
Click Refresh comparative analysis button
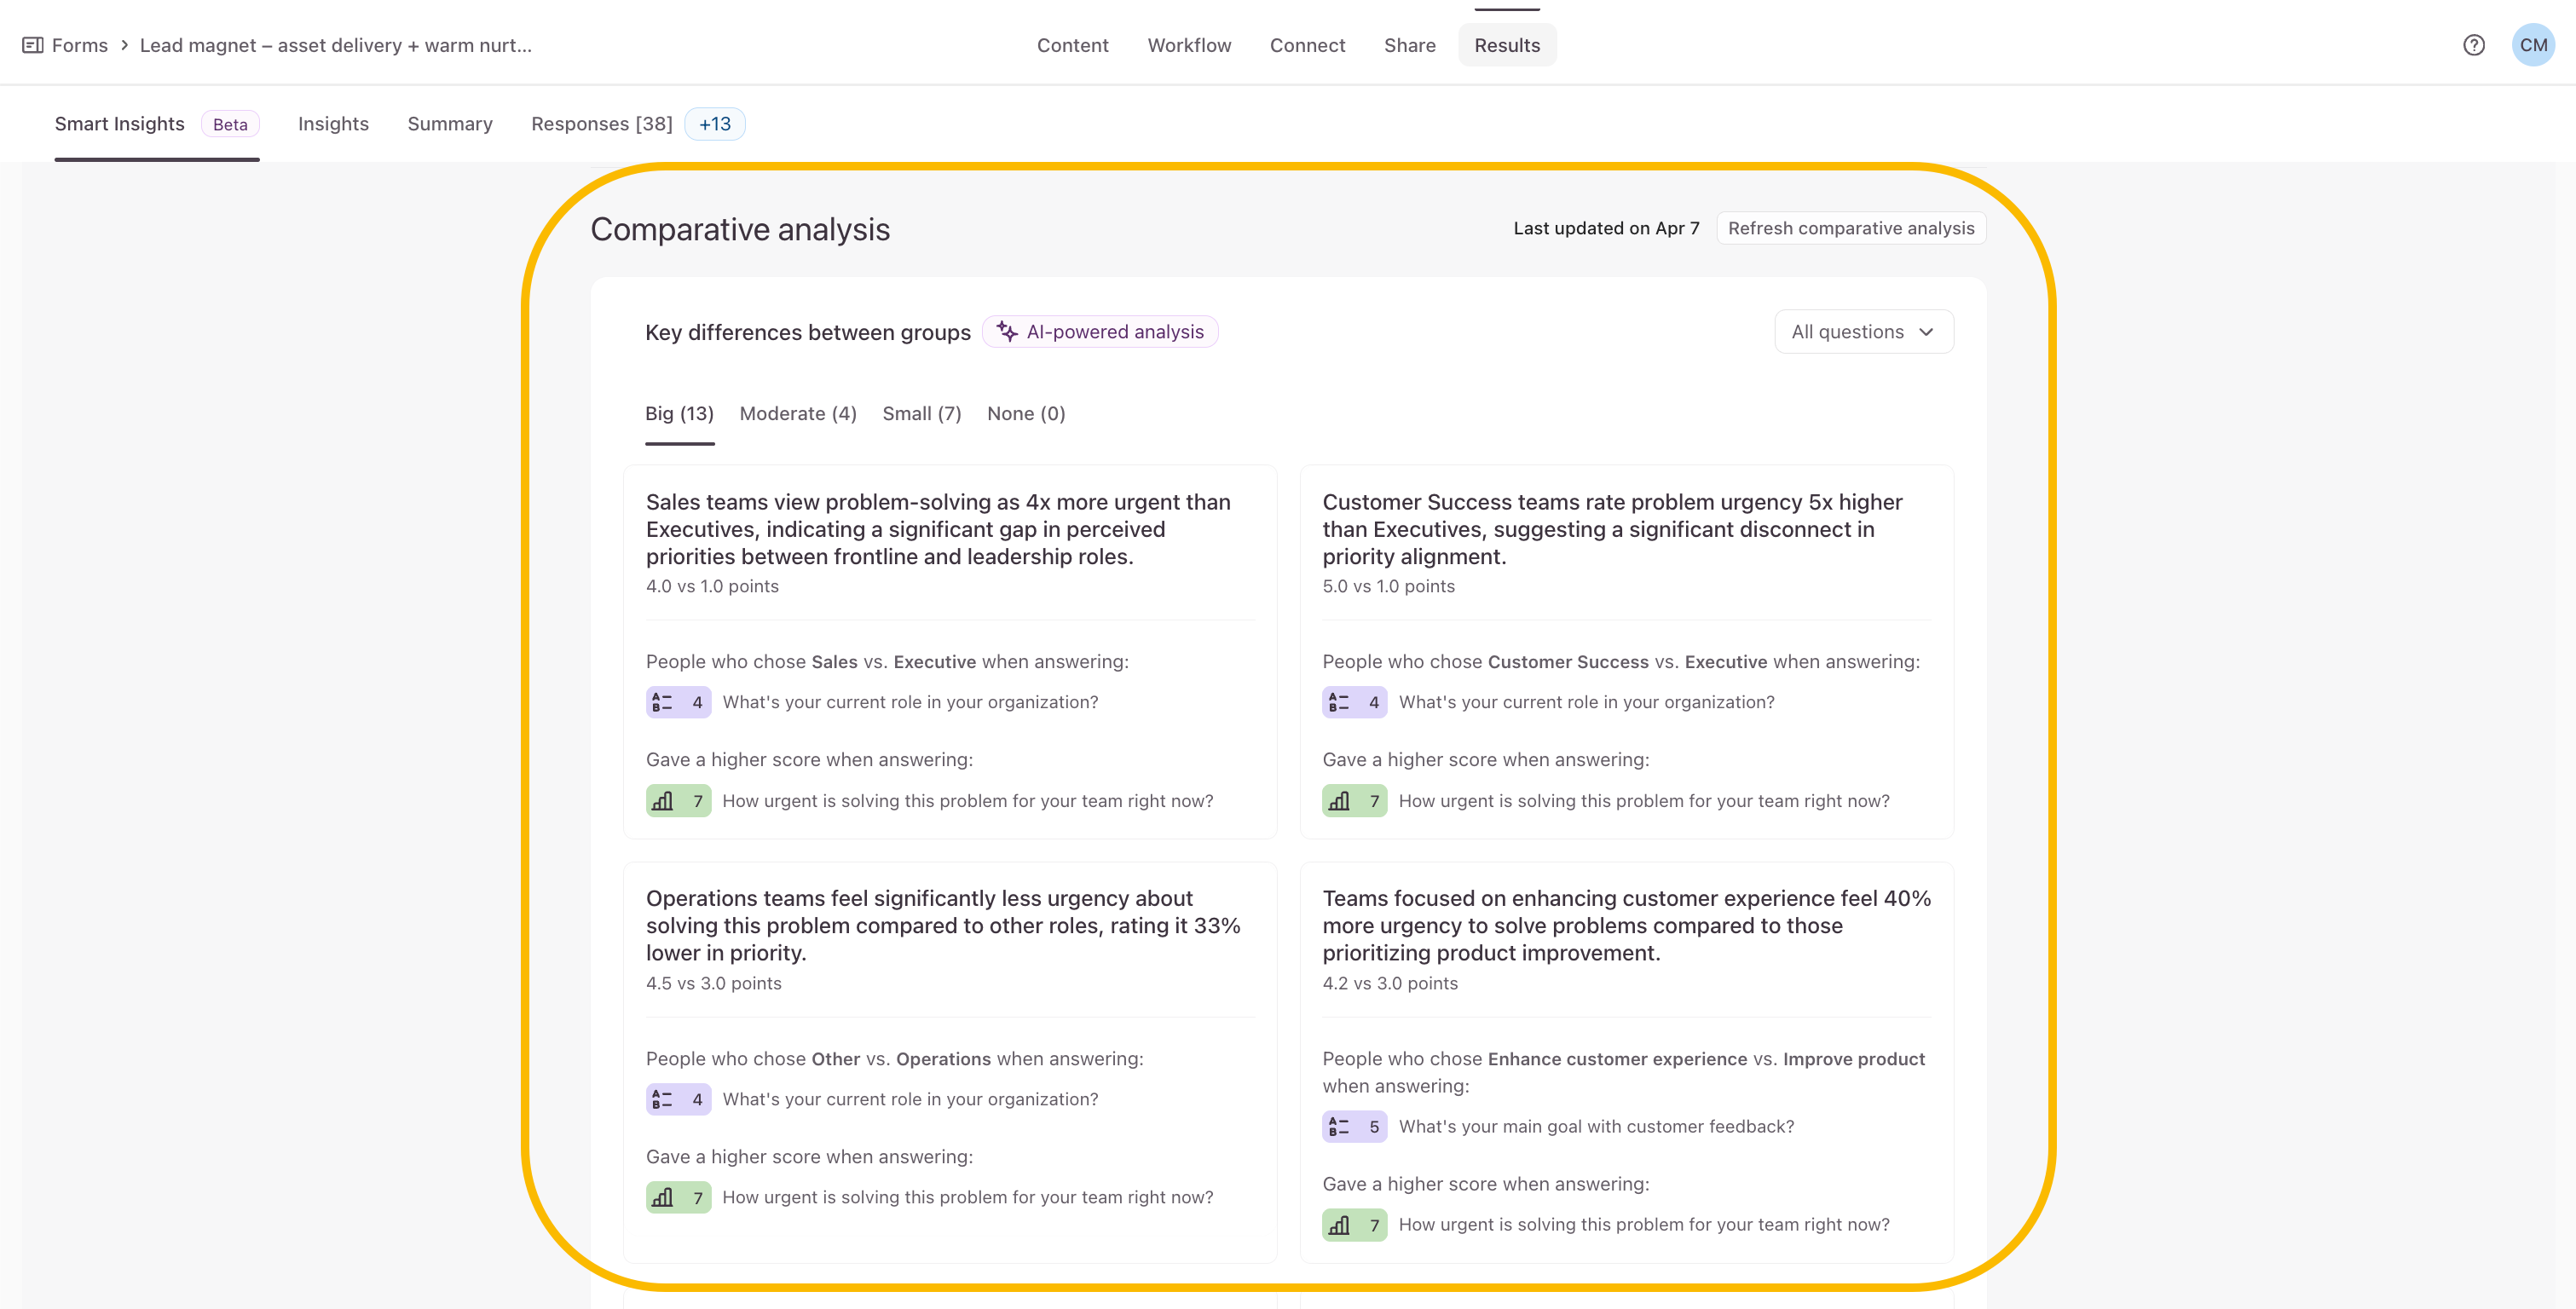(x=1850, y=228)
